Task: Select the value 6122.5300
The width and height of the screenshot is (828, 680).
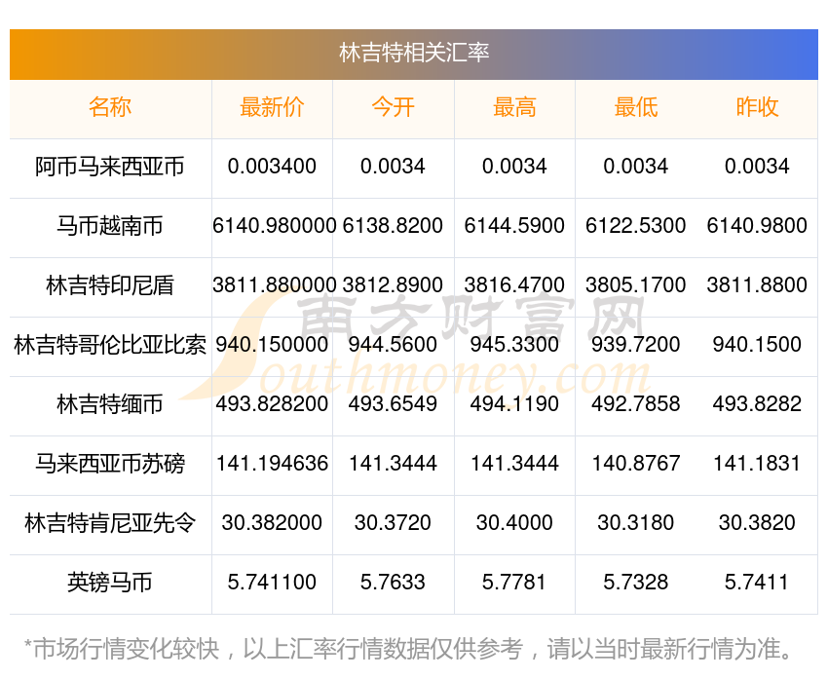Action: click(x=636, y=226)
